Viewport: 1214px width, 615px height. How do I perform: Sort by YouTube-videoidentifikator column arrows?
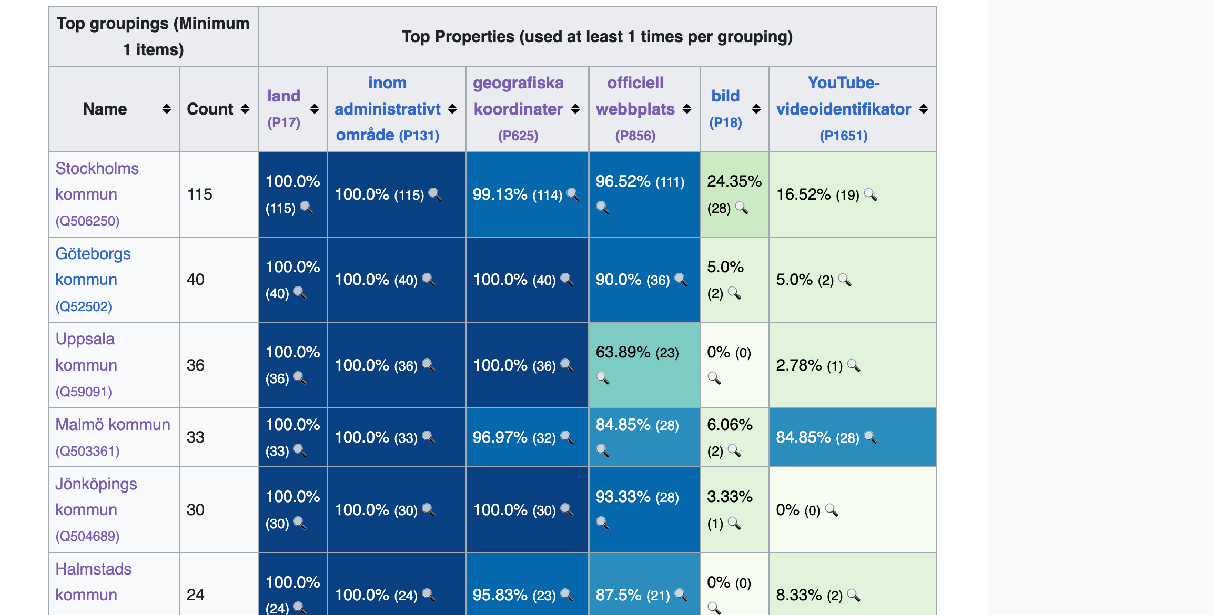click(x=924, y=109)
